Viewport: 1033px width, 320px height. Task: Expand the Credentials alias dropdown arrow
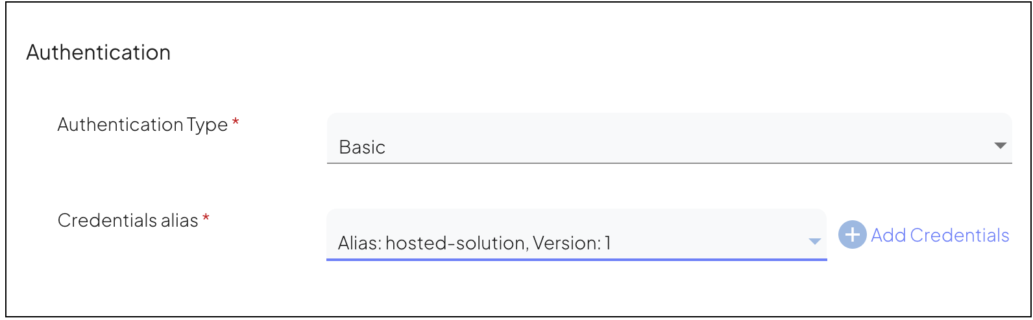click(814, 242)
